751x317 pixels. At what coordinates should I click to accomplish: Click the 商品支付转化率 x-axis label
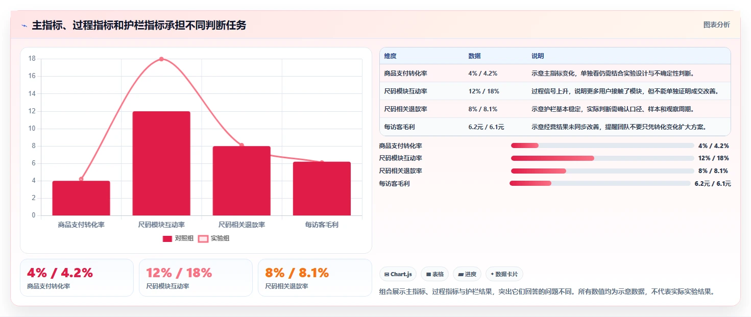point(81,225)
